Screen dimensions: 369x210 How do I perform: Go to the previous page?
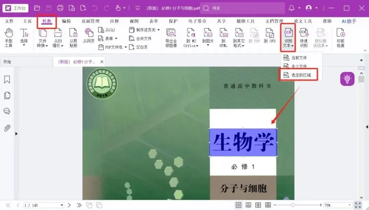click(18, 205)
